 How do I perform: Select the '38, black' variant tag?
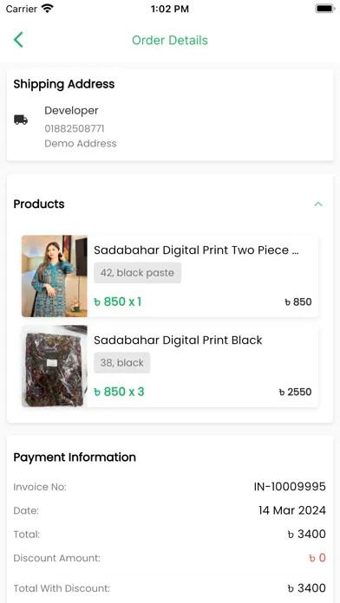tap(121, 363)
